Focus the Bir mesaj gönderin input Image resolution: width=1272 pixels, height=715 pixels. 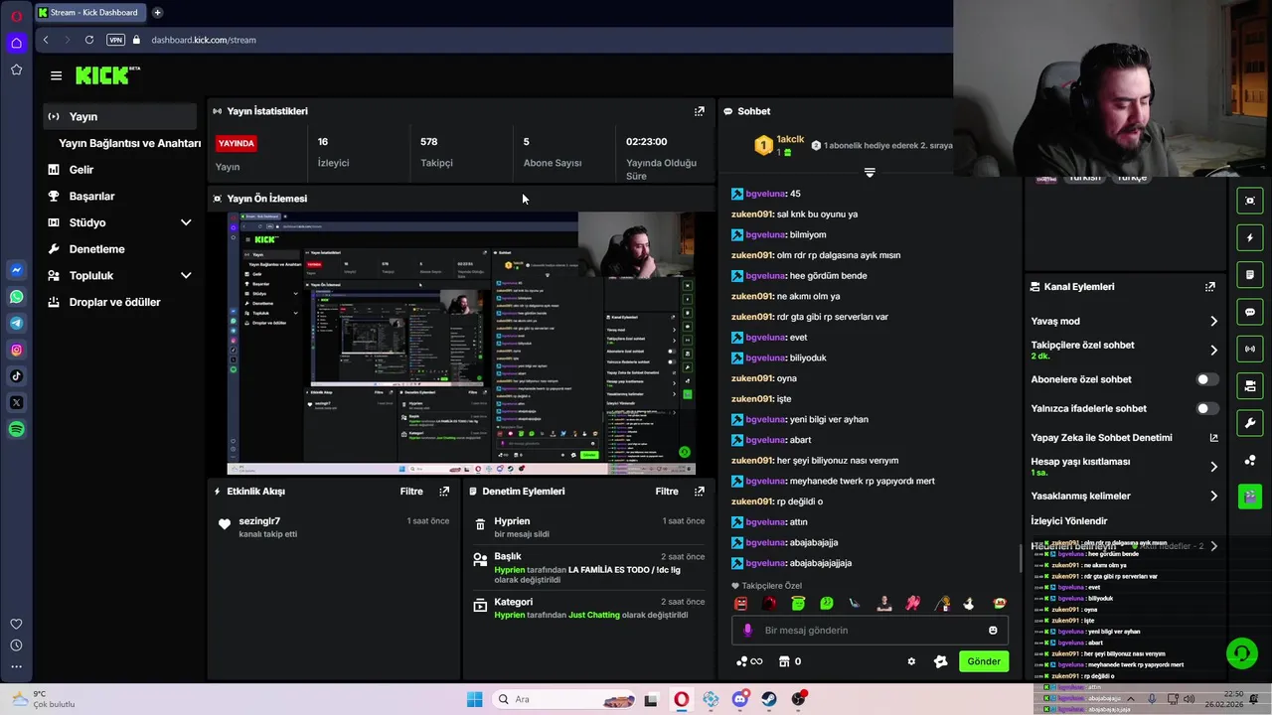click(x=870, y=631)
